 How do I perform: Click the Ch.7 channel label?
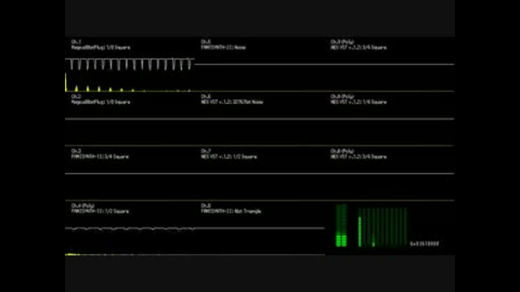(x=206, y=151)
